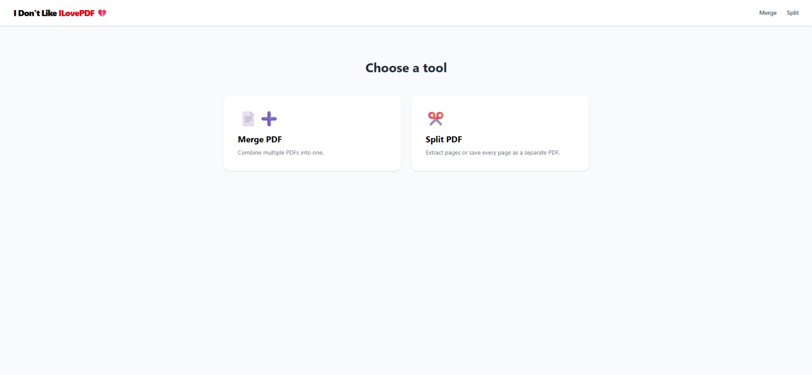812x375 pixels.
Task: Click the word "tool" in the heading
Action: 435,68
